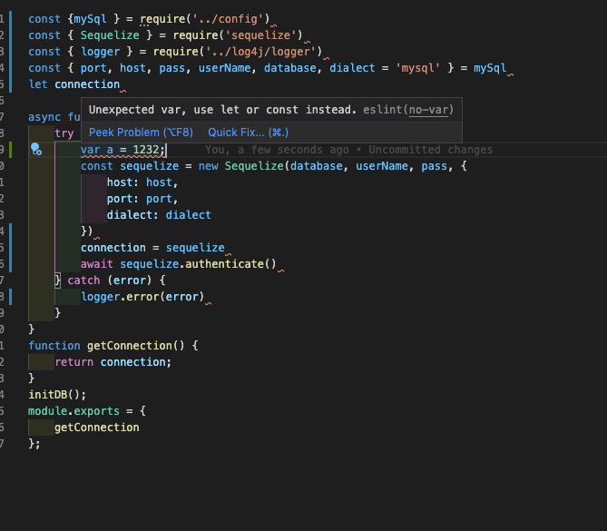Click the 'sequelize' string in require
The image size is (607, 531).
(260, 35)
